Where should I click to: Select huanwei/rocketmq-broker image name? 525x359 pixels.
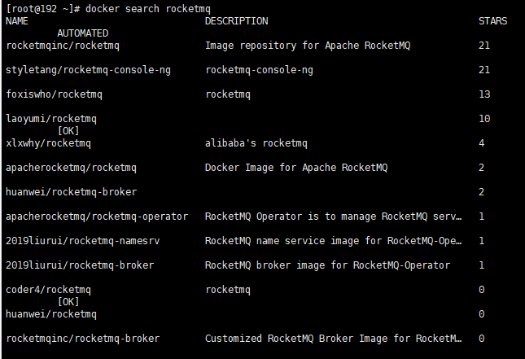click(72, 192)
